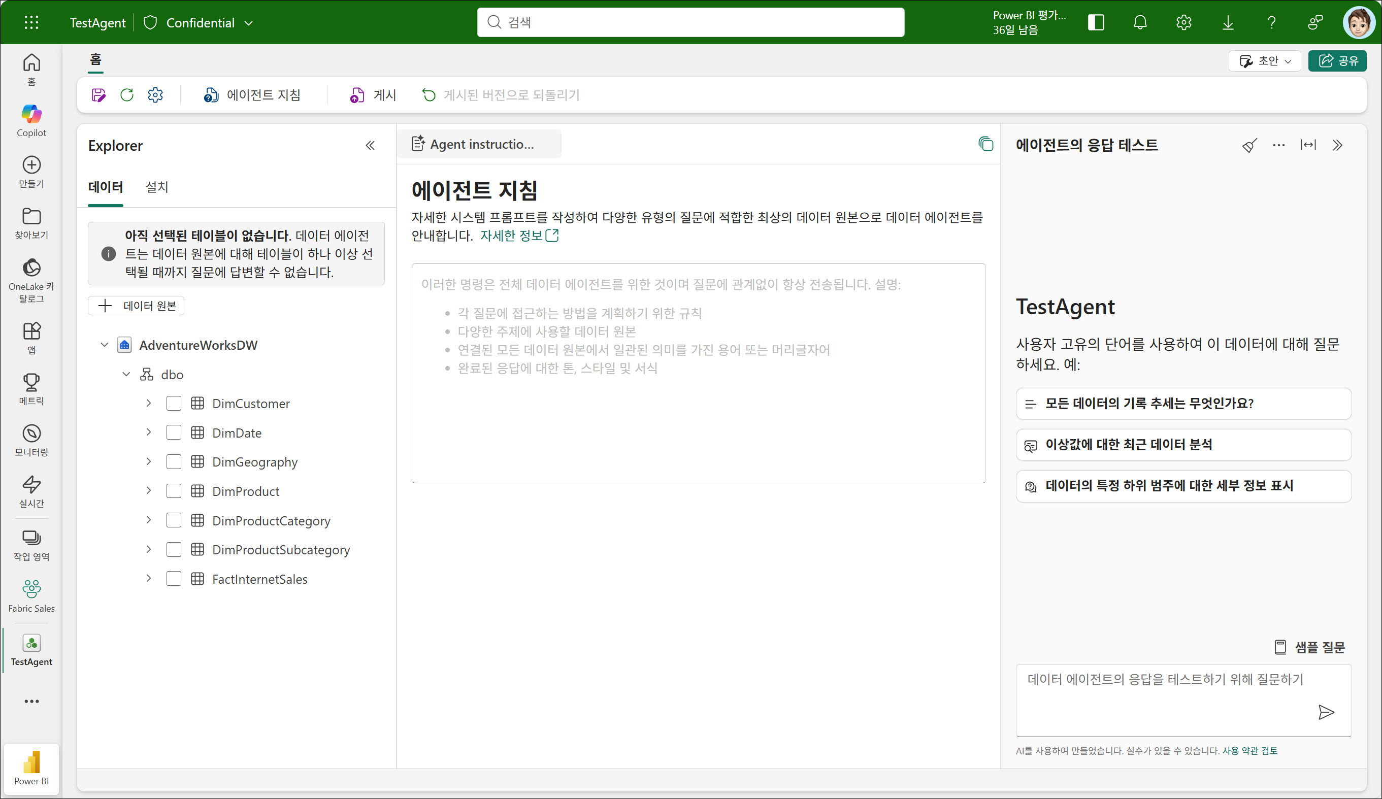Click the save icon in the toolbar
1382x799 pixels.
[98, 95]
